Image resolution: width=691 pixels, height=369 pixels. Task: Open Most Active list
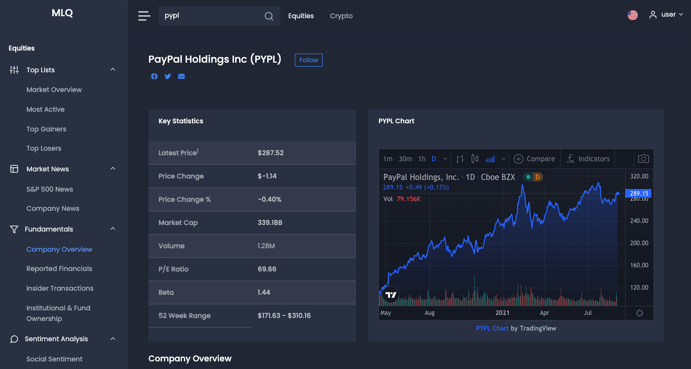pos(46,109)
